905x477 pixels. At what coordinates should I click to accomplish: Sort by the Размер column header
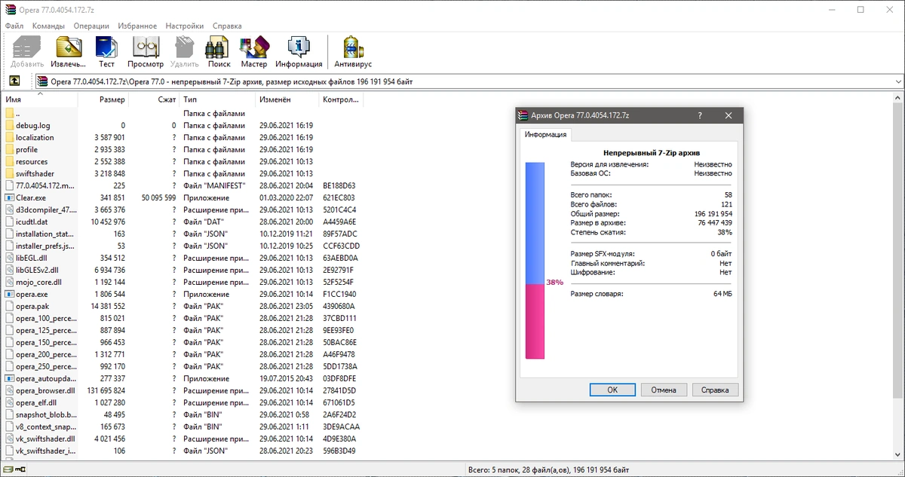pos(103,99)
